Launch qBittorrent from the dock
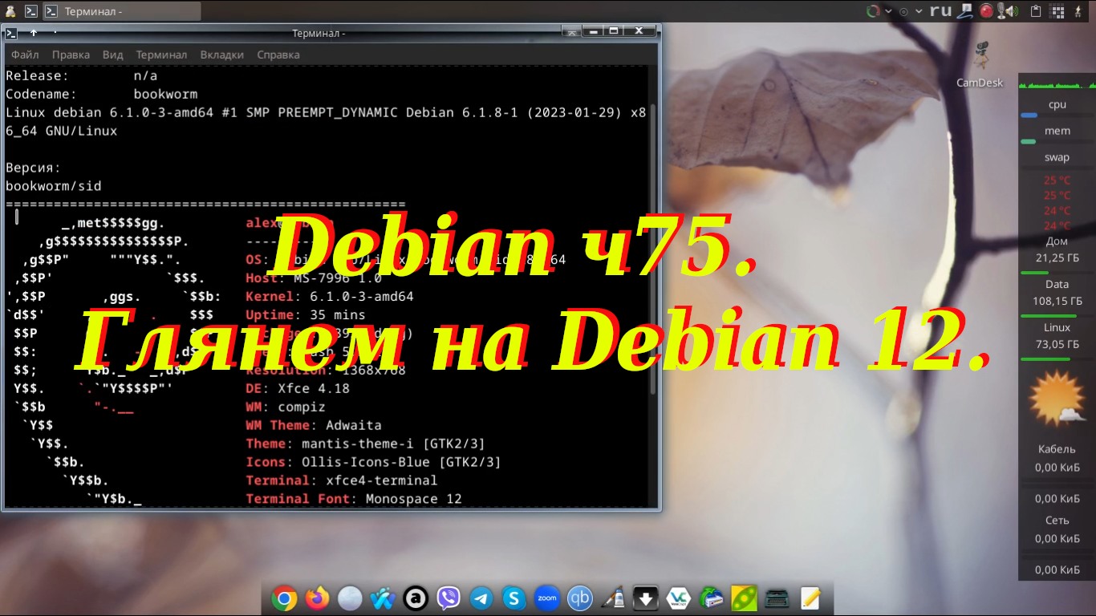The height and width of the screenshot is (616, 1096). (580, 598)
